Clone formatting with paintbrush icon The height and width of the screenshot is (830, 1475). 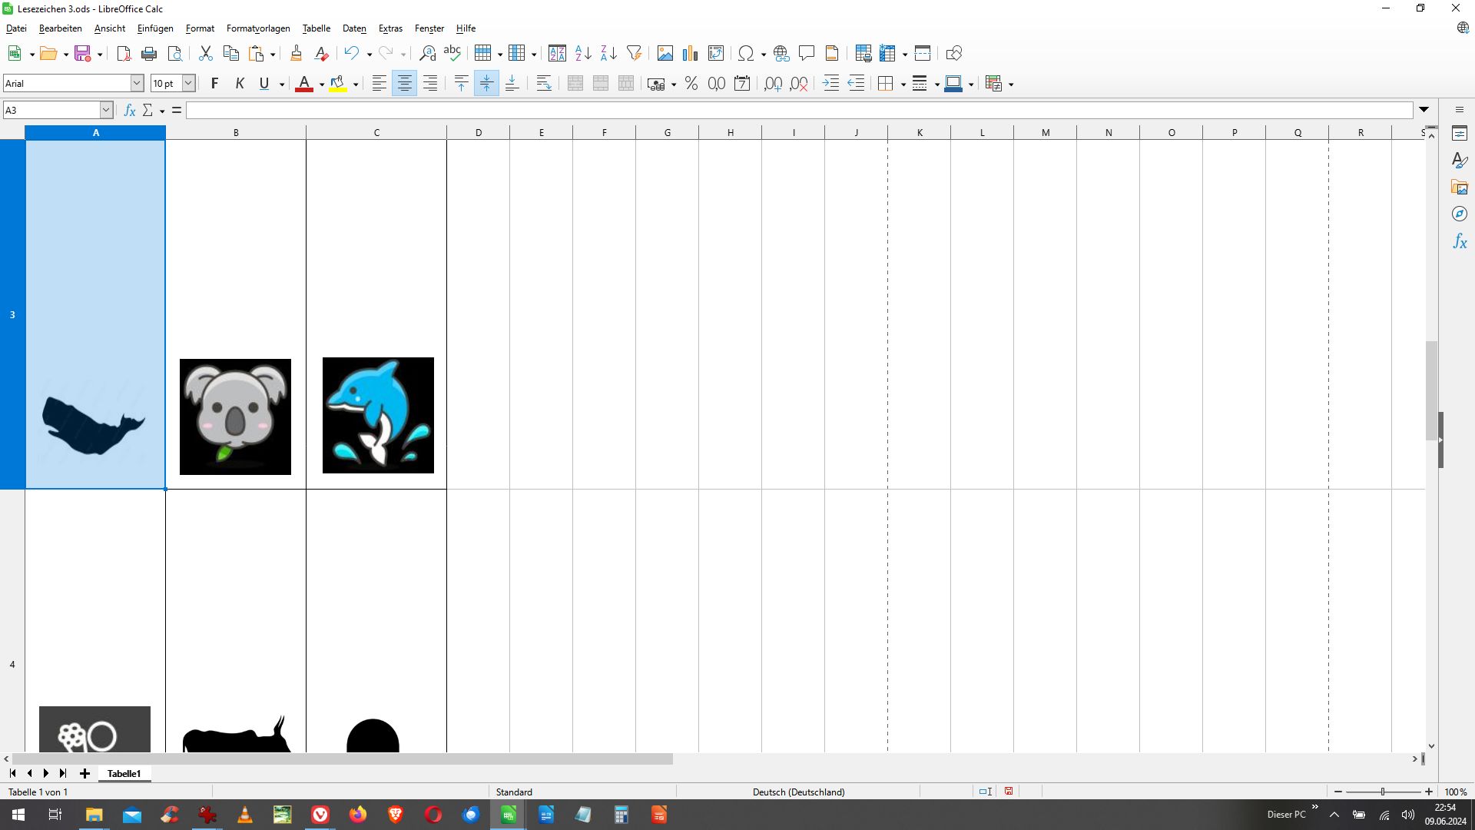pyautogui.click(x=296, y=53)
